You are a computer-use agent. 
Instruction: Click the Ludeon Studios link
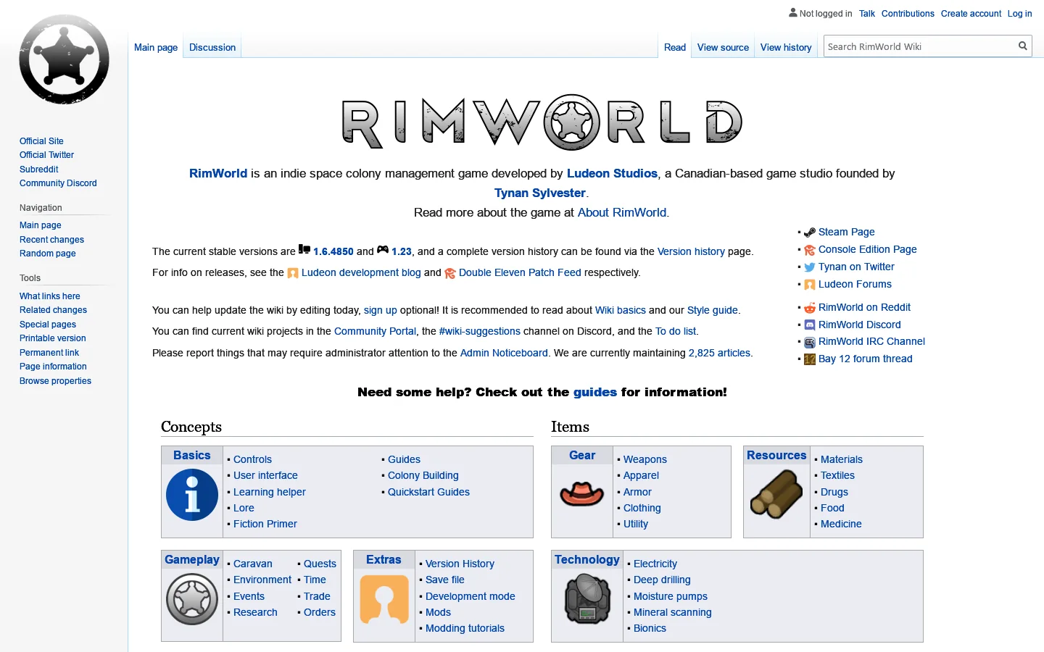(612, 173)
